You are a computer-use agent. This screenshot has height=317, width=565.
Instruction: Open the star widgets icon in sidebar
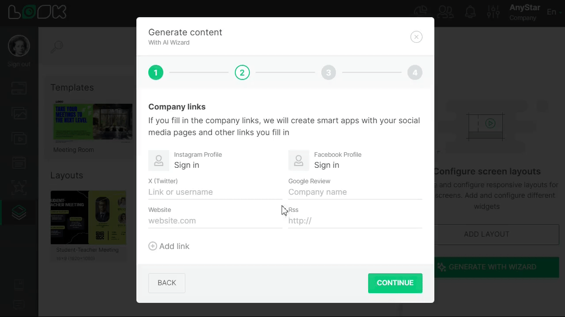point(19,187)
